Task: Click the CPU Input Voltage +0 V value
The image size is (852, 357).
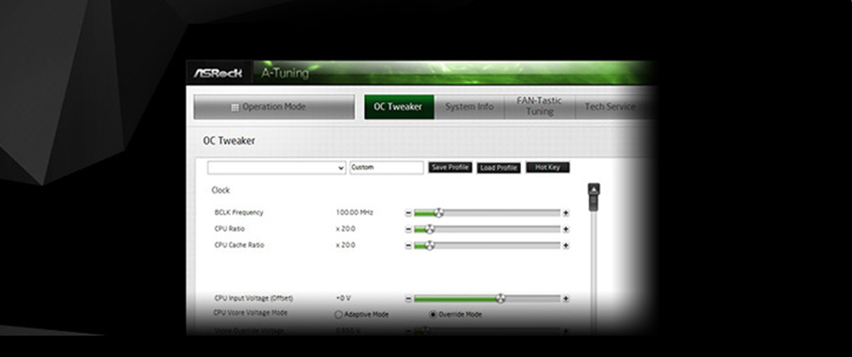Action: [x=343, y=298]
